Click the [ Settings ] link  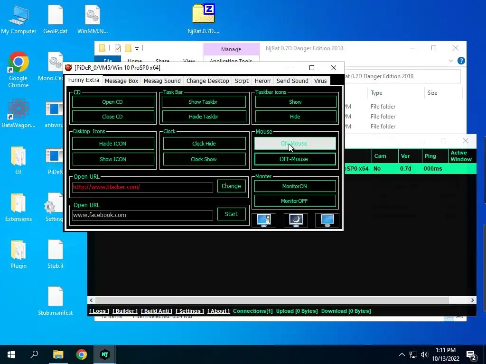(x=190, y=311)
